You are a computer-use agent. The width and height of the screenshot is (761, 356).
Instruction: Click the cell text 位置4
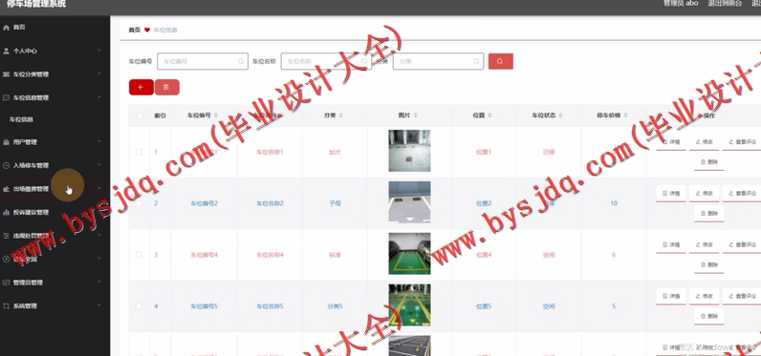pyautogui.click(x=484, y=255)
